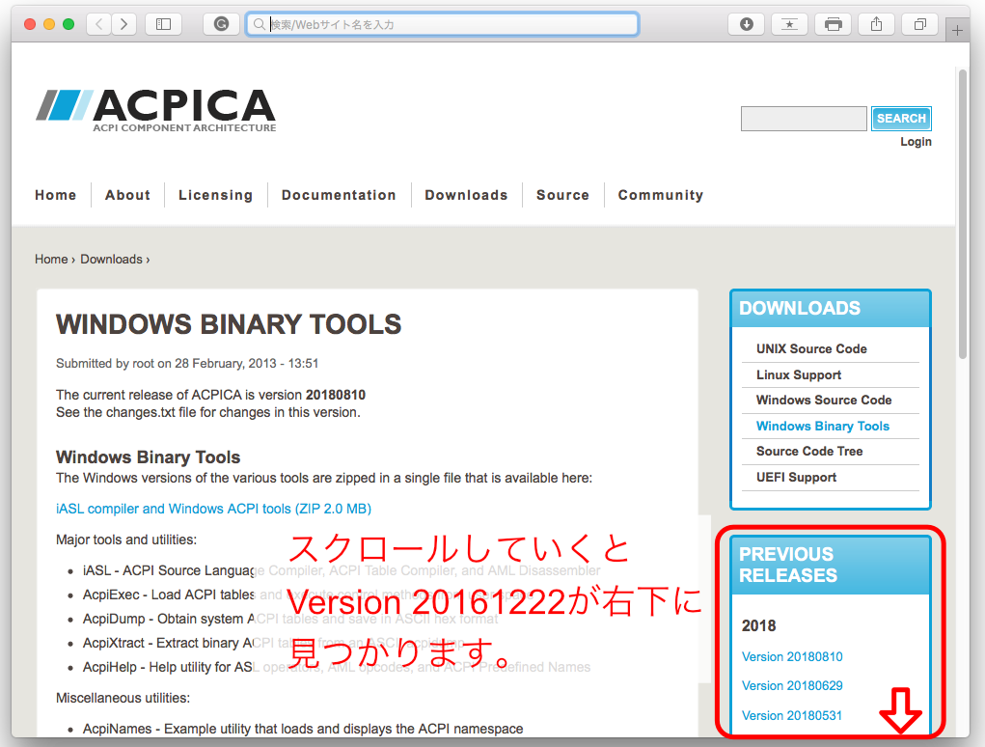Click the Downloads breadcrumb link
Screen dimensions: 985x747
click(x=111, y=260)
